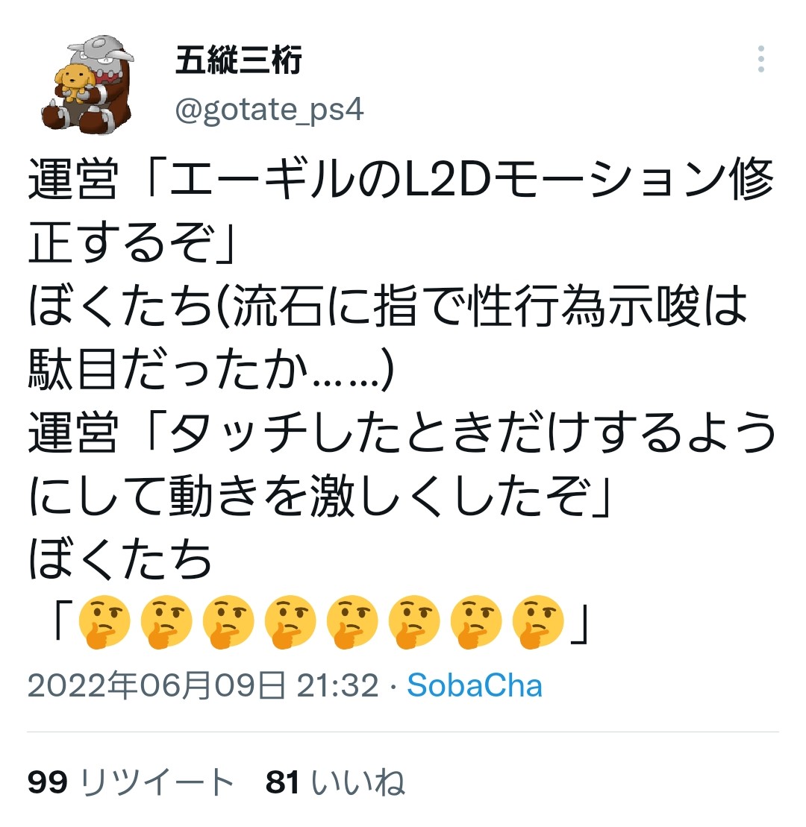Click the last thinking-face emoji in the row
This screenshot has height=827, width=806.
coord(538,621)
